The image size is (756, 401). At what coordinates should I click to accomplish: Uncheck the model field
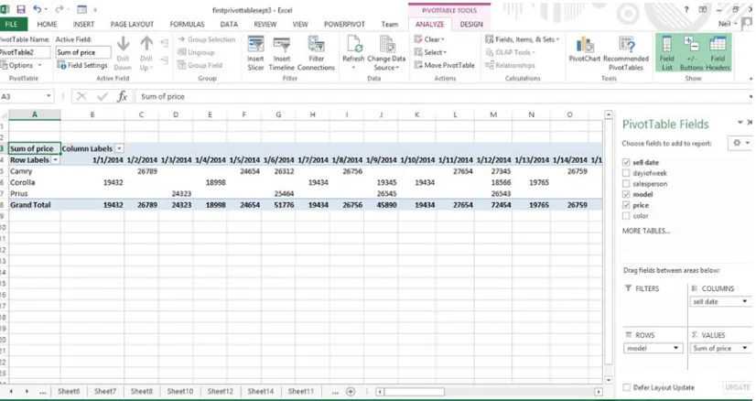coord(626,194)
